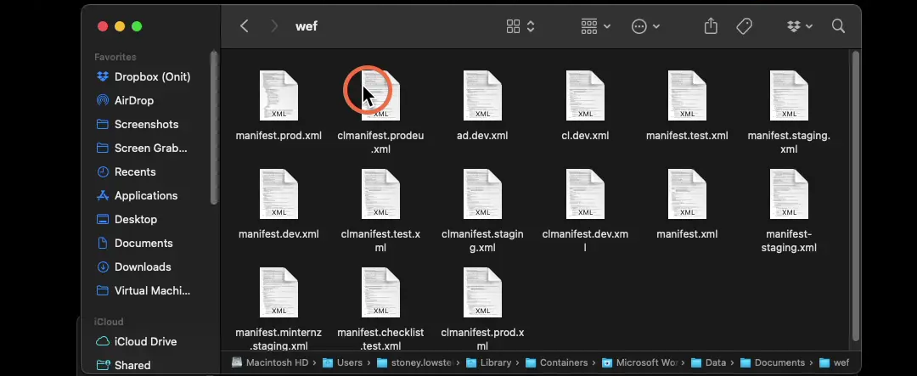The height and width of the screenshot is (376, 917).
Task: Switch view using the icon grid control
Action: [x=520, y=26]
